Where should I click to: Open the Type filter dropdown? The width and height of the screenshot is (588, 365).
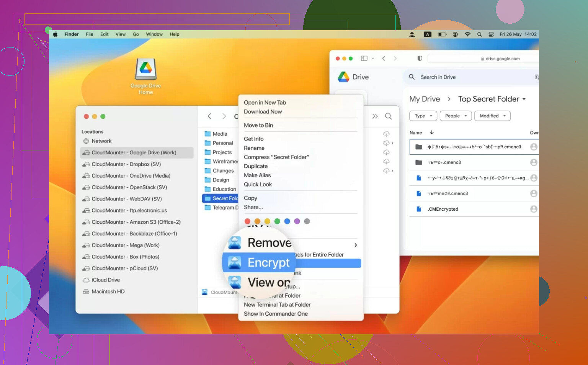(423, 116)
